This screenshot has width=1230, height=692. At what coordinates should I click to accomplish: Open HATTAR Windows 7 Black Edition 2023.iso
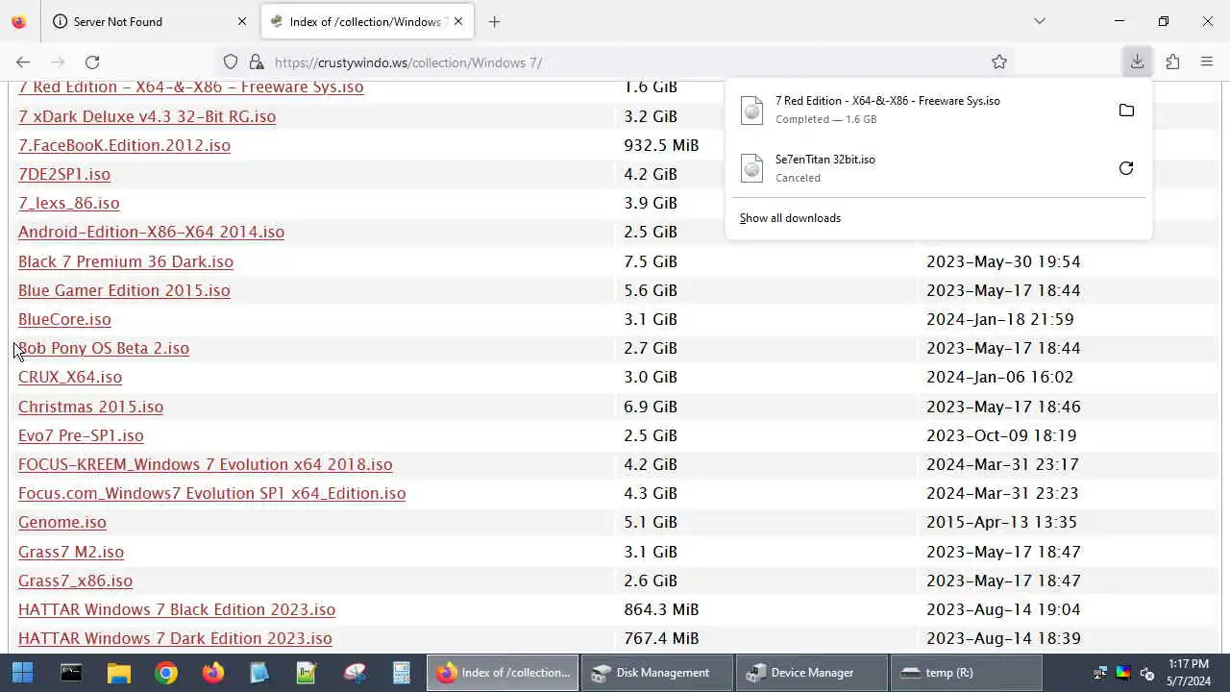point(177,609)
